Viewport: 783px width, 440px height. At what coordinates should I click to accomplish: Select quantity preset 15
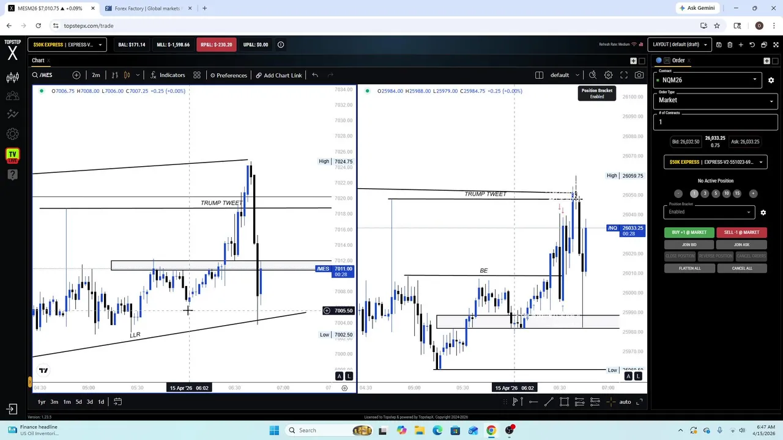coord(737,194)
